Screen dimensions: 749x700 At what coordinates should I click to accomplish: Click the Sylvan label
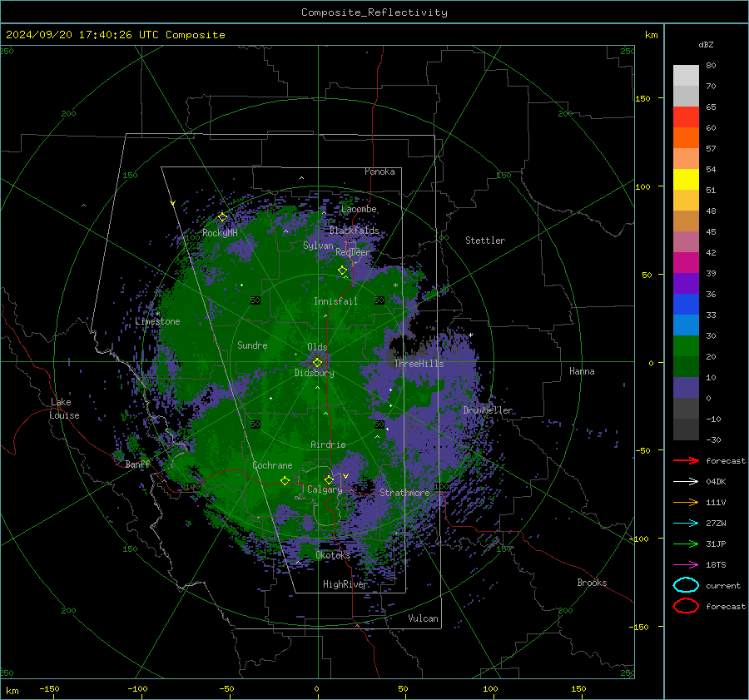[x=318, y=246]
